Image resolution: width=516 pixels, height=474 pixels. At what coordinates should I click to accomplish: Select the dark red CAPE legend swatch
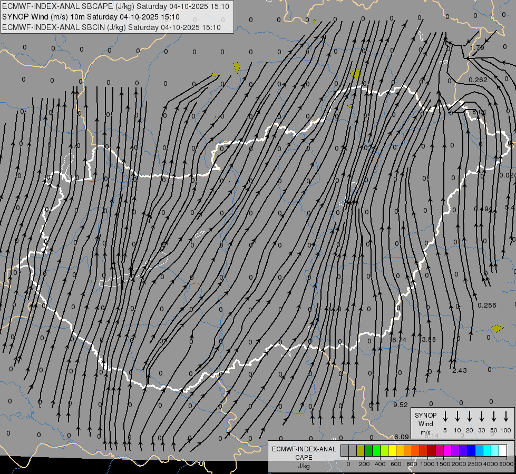(x=432, y=450)
